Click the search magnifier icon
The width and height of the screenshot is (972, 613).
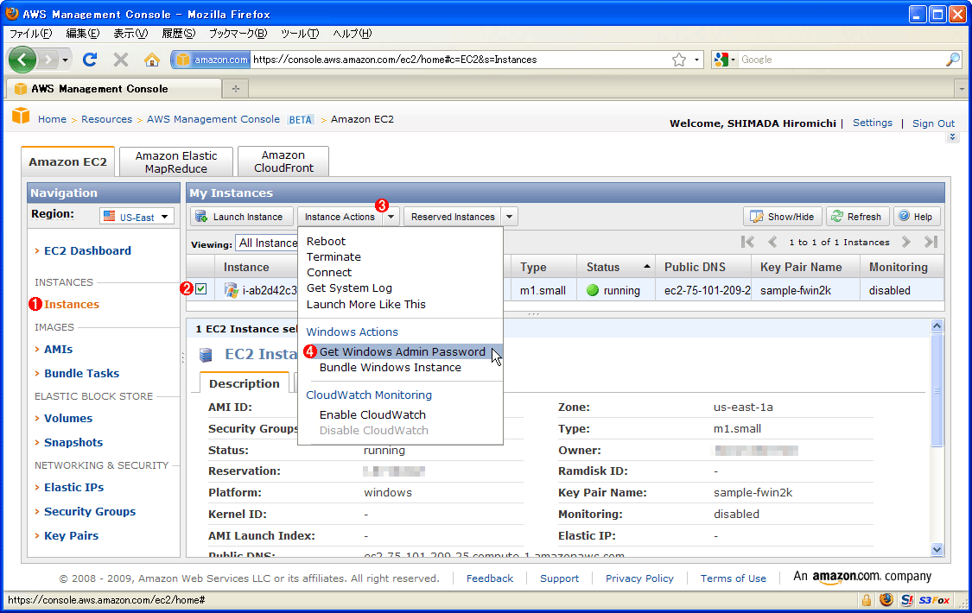coord(953,60)
